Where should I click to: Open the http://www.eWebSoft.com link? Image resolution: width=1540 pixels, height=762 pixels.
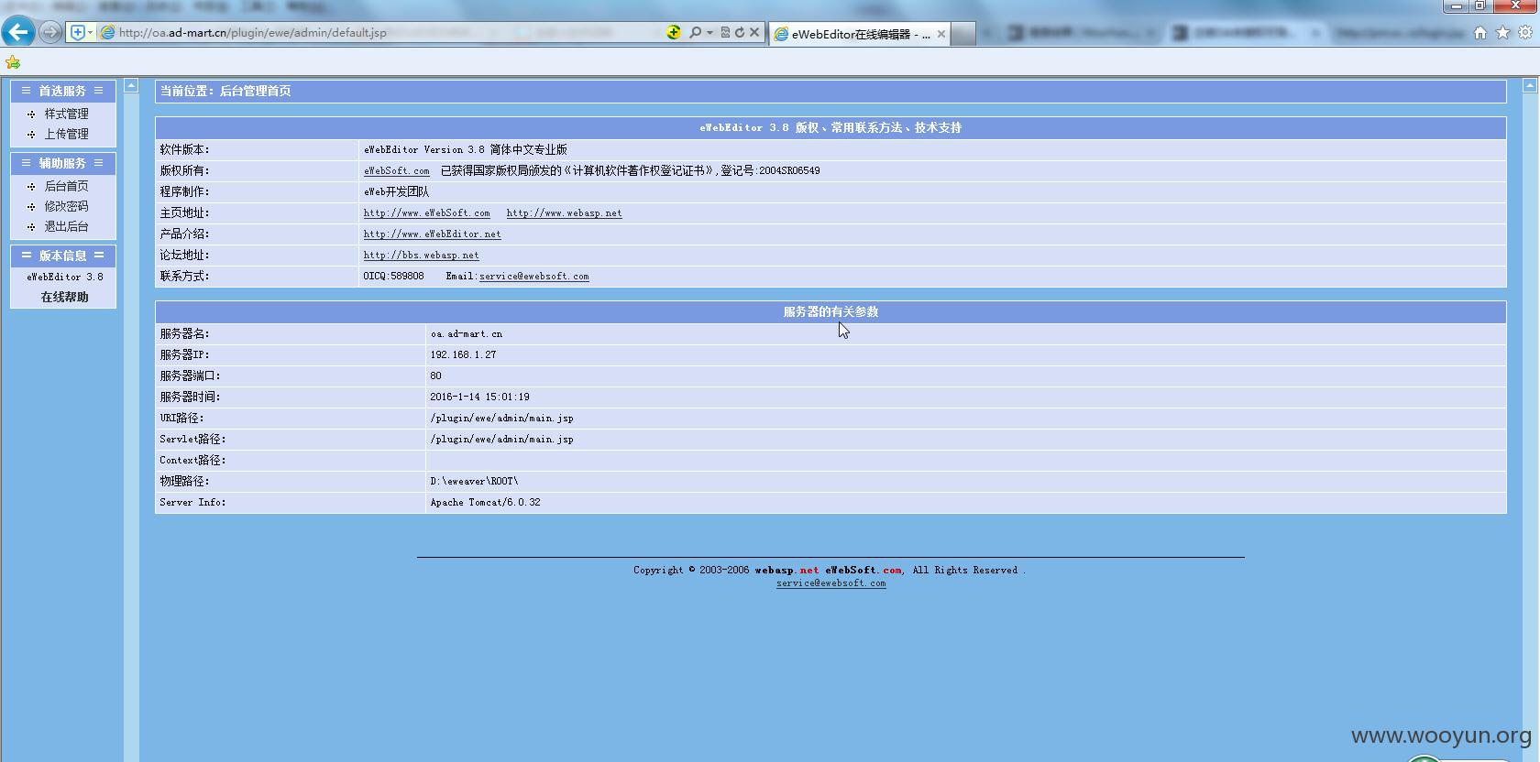pos(426,212)
